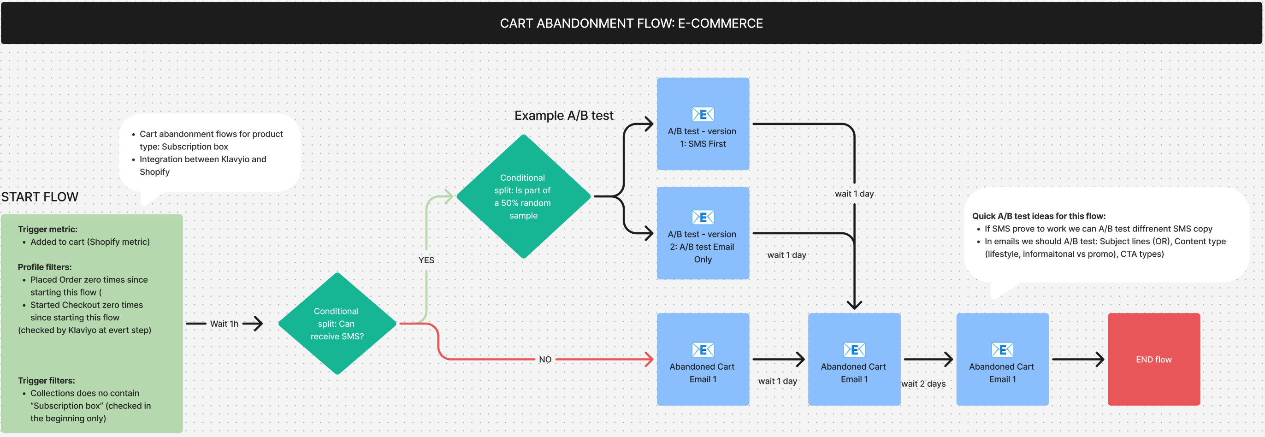Click the email icon in the SMS First node

(x=703, y=114)
